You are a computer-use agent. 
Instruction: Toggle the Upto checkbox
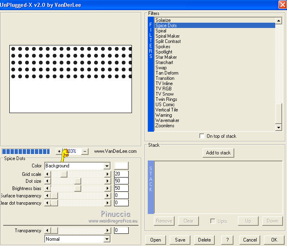pyautogui.click(x=213, y=221)
